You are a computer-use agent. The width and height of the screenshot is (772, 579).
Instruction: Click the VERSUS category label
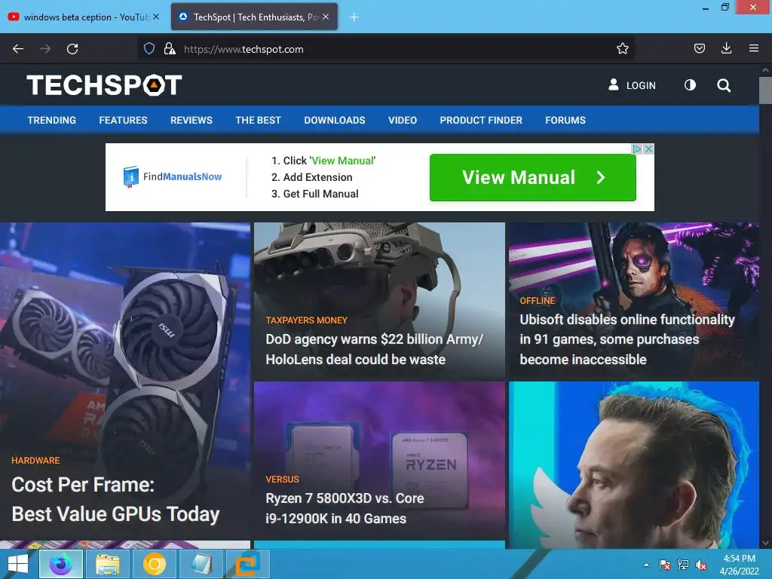click(282, 479)
